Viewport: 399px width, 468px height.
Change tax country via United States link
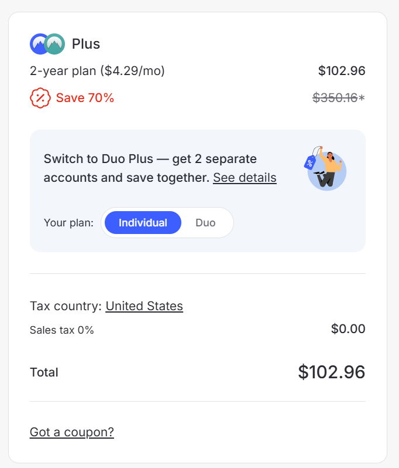pyautogui.click(x=144, y=306)
